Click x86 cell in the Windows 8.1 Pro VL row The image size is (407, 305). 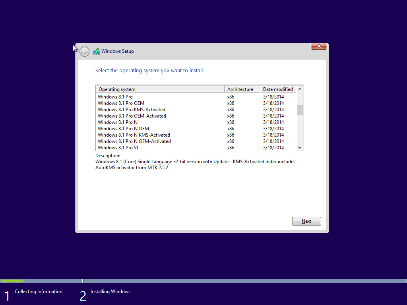click(x=231, y=148)
